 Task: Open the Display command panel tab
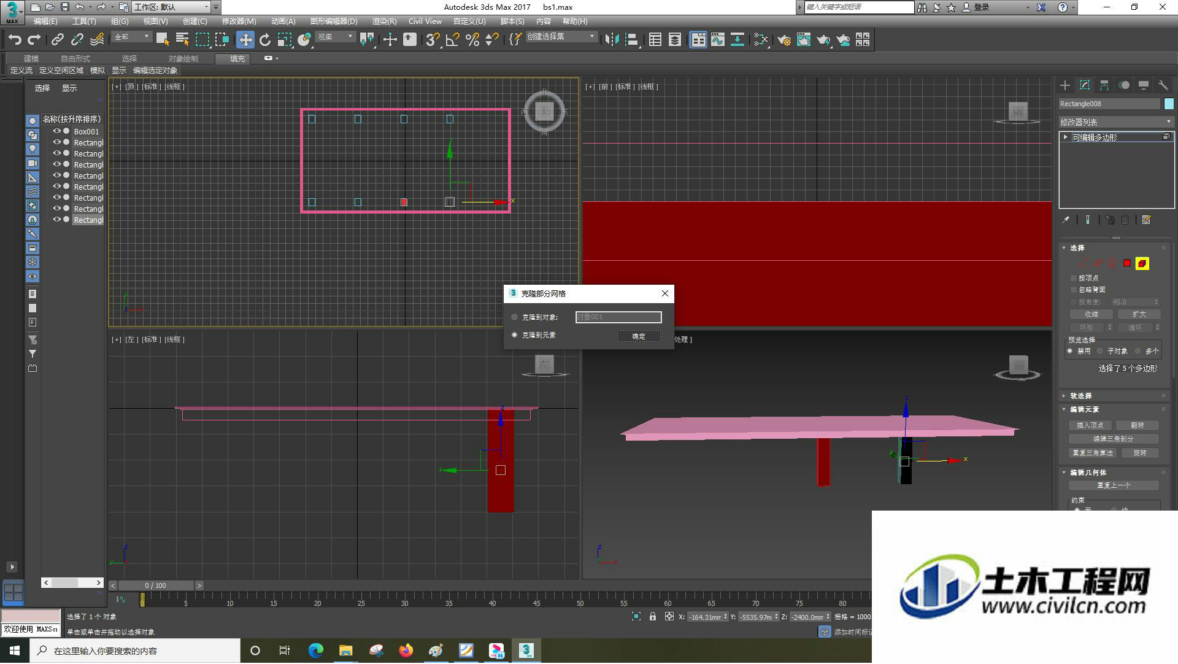tap(1144, 85)
